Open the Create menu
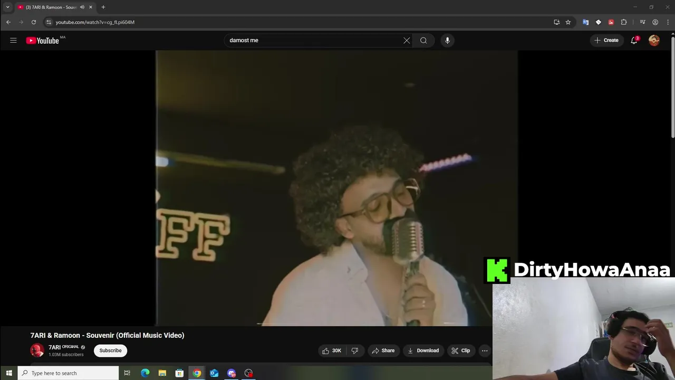Viewport: 675px width, 380px height. (606, 40)
